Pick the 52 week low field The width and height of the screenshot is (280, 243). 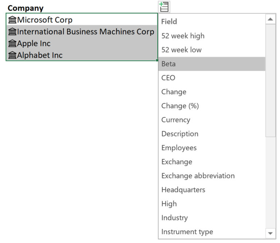[x=181, y=50]
